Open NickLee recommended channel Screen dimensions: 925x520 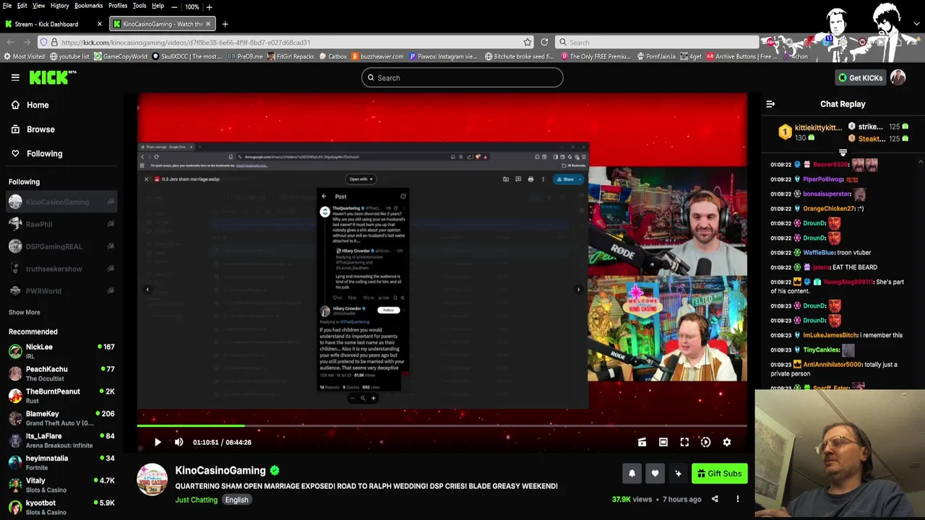pos(61,351)
